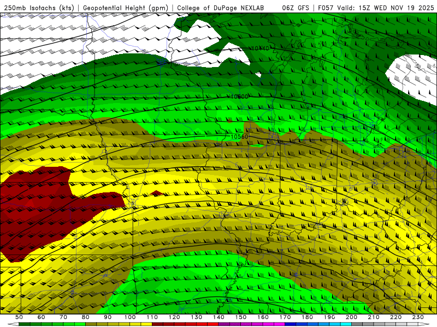Click the 220 scale value
The image size is (437, 327).
(396, 317)
